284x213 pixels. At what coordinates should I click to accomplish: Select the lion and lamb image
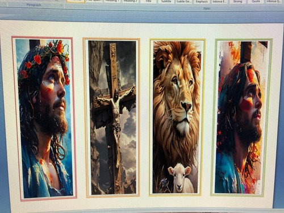[177, 118]
